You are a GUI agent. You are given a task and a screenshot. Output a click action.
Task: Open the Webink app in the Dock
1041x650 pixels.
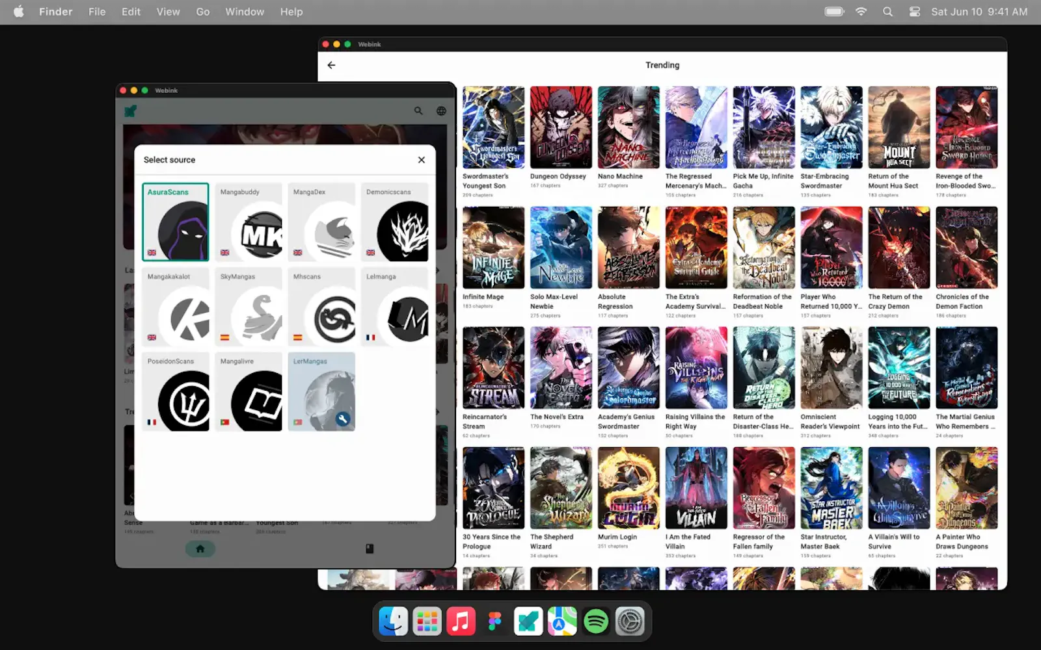tap(528, 621)
